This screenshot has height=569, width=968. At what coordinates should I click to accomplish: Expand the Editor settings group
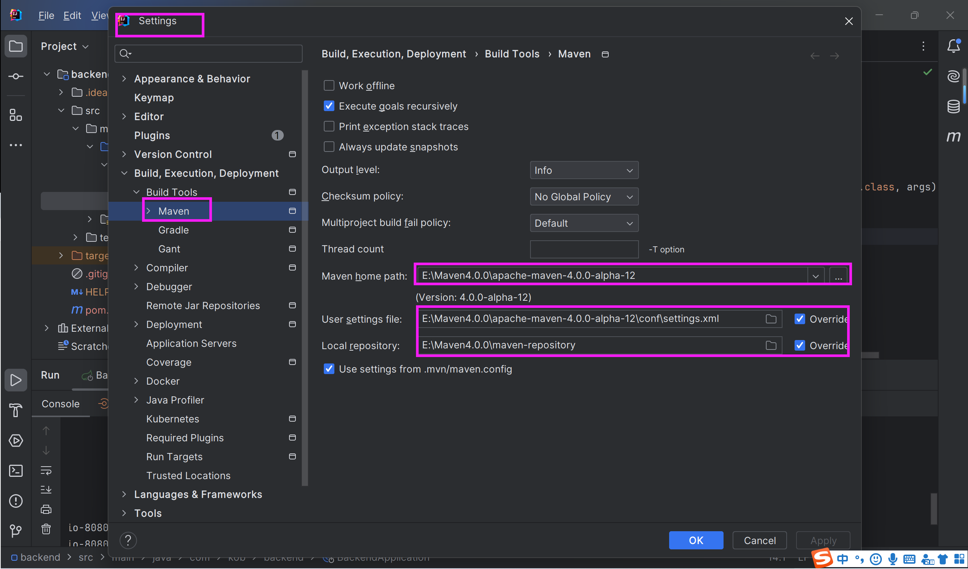pyautogui.click(x=124, y=116)
